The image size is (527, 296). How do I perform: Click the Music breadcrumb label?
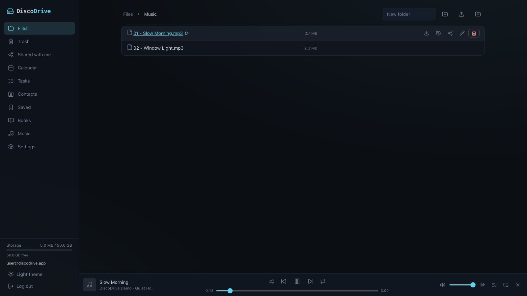tap(151, 14)
